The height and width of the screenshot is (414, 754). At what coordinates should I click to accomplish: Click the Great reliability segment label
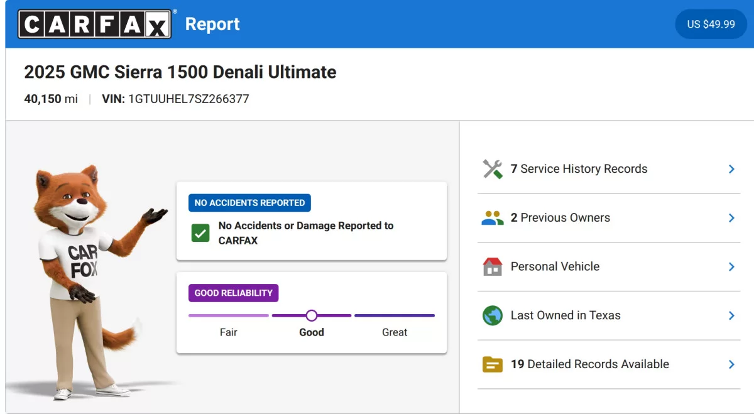pyautogui.click(x=395, y=332)
